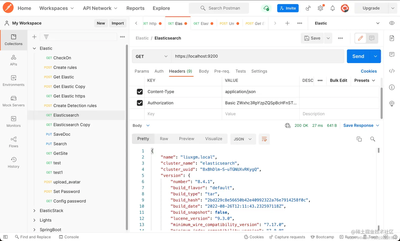Screen dimensions: 400x241
Task: Switch to the Raw response view
Action: click(164, 139)
